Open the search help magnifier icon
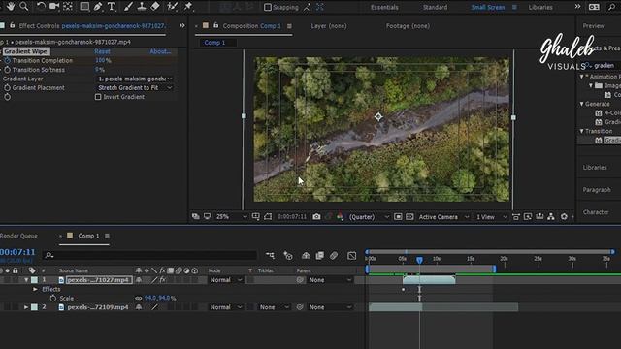Screen dimensions: 621x349 point(612,7)
